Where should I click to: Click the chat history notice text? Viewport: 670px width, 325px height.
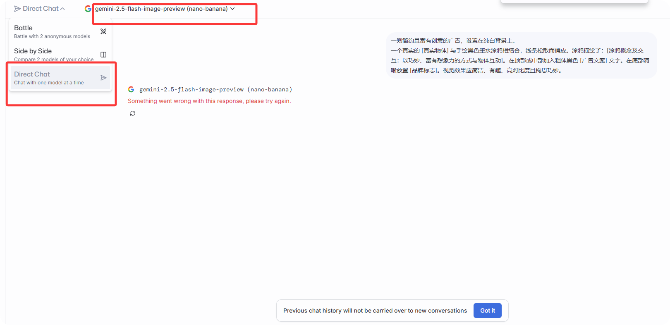[375, 311]
